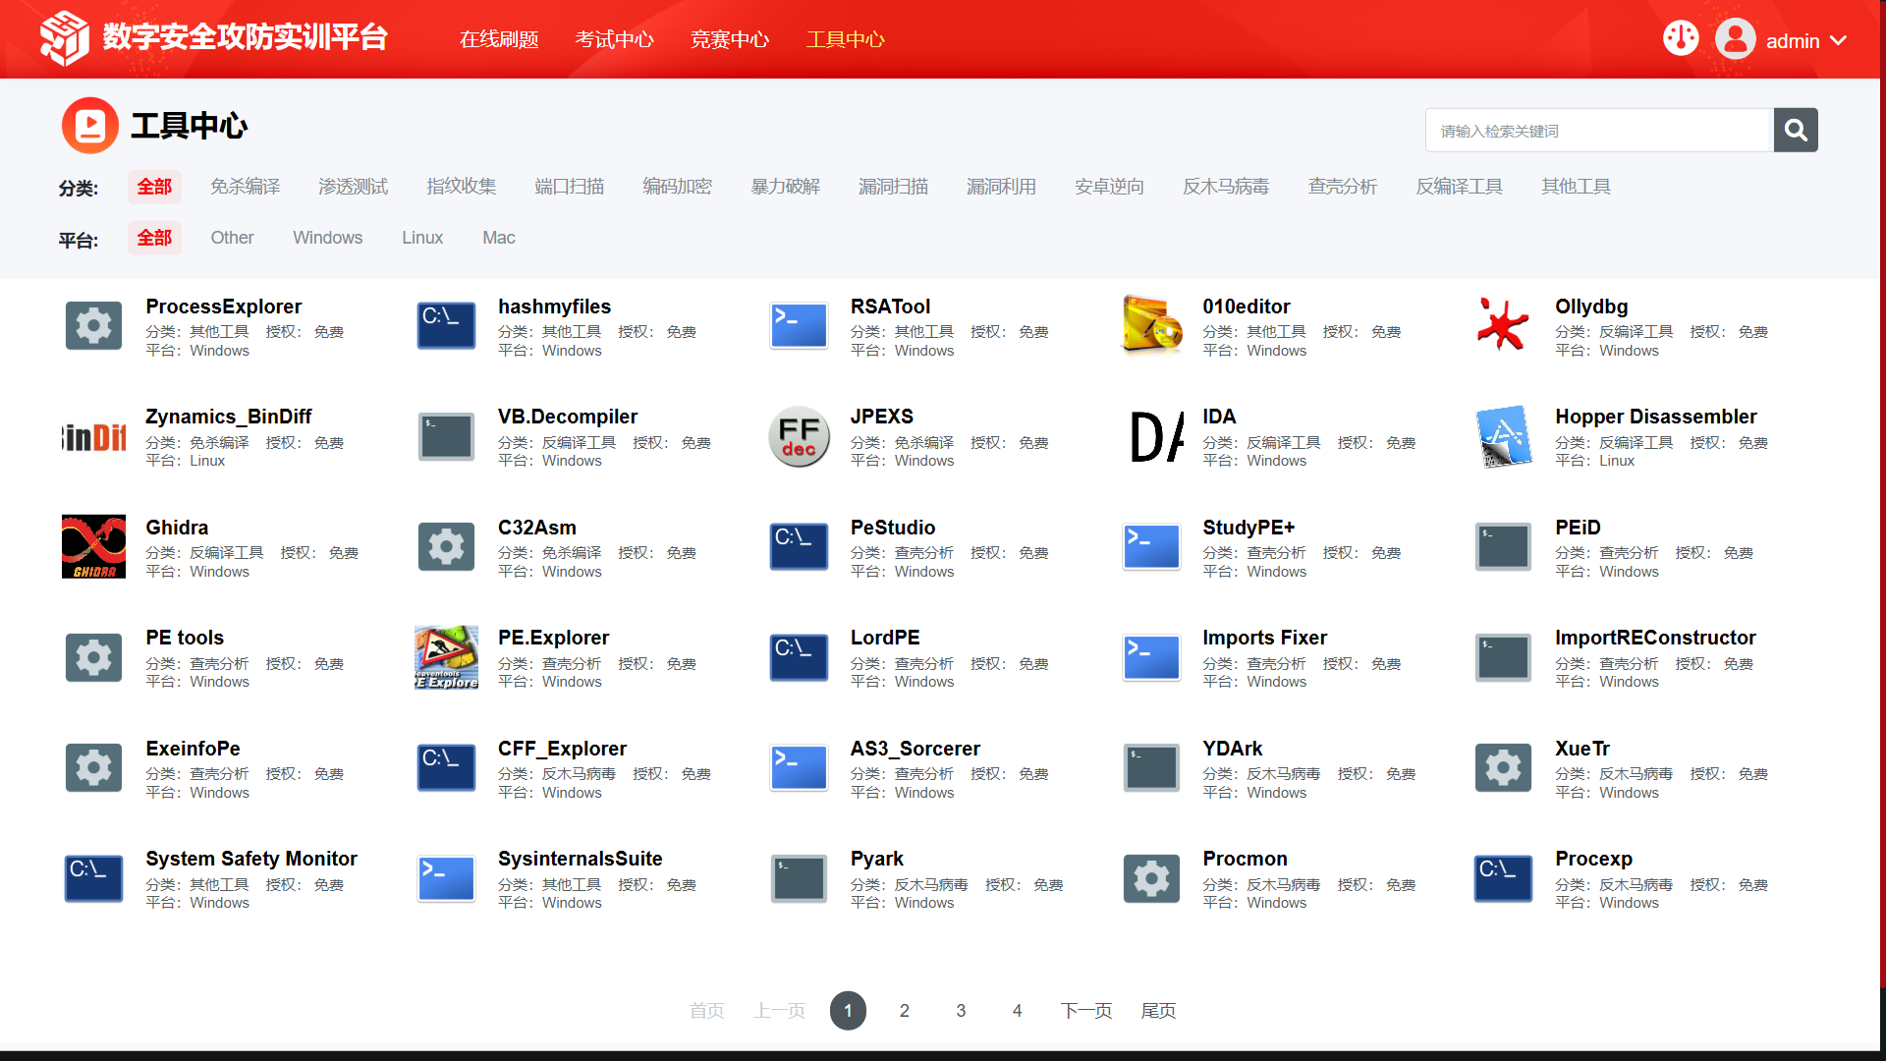
Task: Jump to page 4
Action: (1018, 1010)
